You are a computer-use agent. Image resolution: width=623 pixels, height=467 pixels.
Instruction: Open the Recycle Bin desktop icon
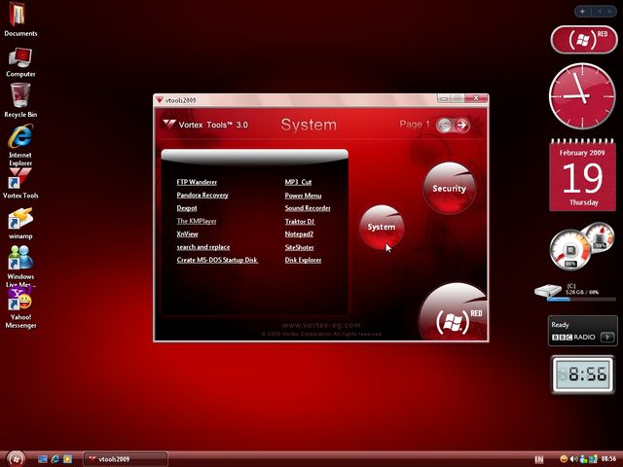tap(20, 97)
